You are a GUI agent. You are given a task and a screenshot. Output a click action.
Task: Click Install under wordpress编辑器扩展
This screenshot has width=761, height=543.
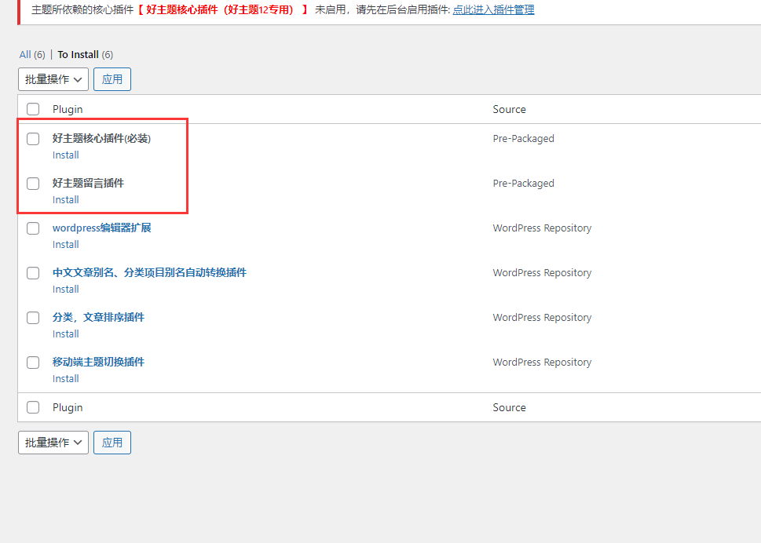[65, 244]
